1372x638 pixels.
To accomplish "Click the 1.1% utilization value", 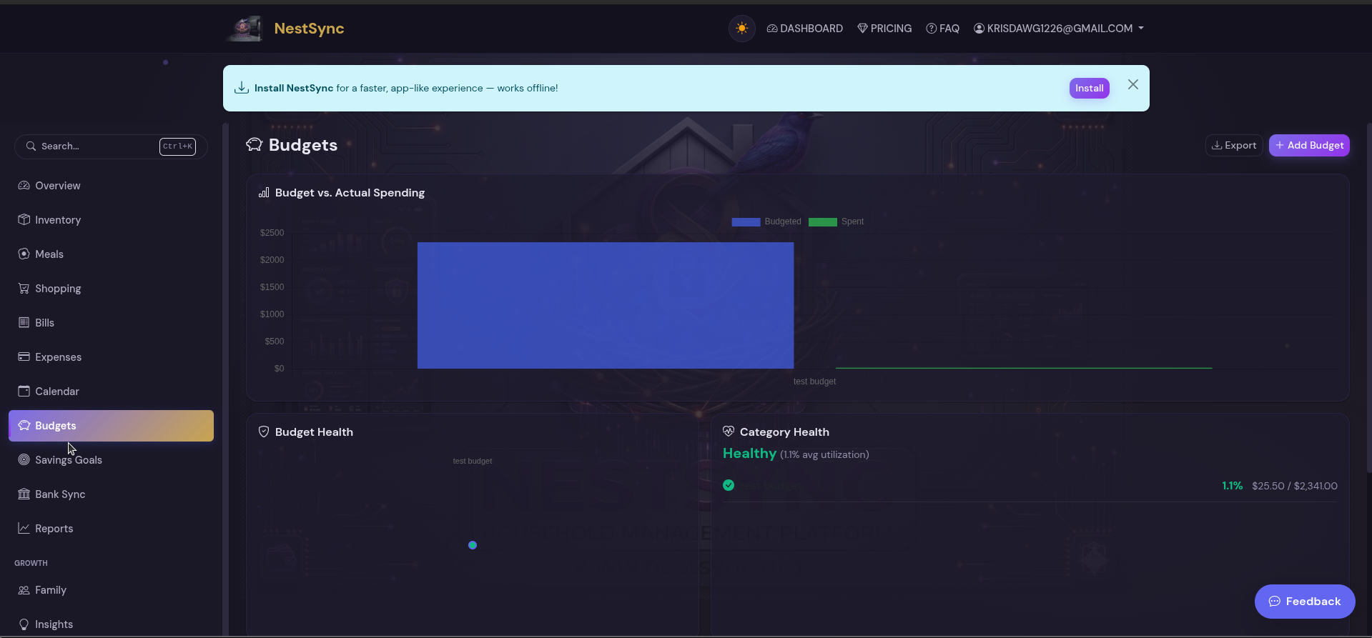I will 1232,486.
